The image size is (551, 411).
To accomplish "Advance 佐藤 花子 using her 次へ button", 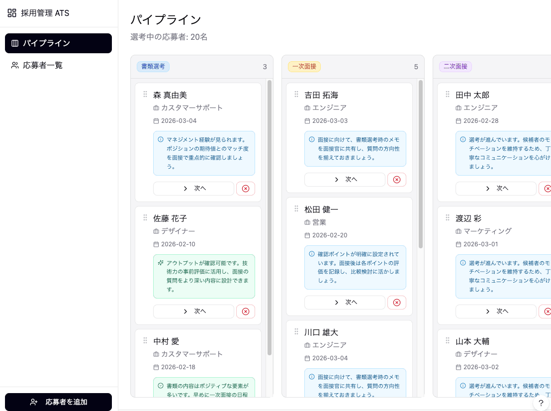I will point(193,311).
